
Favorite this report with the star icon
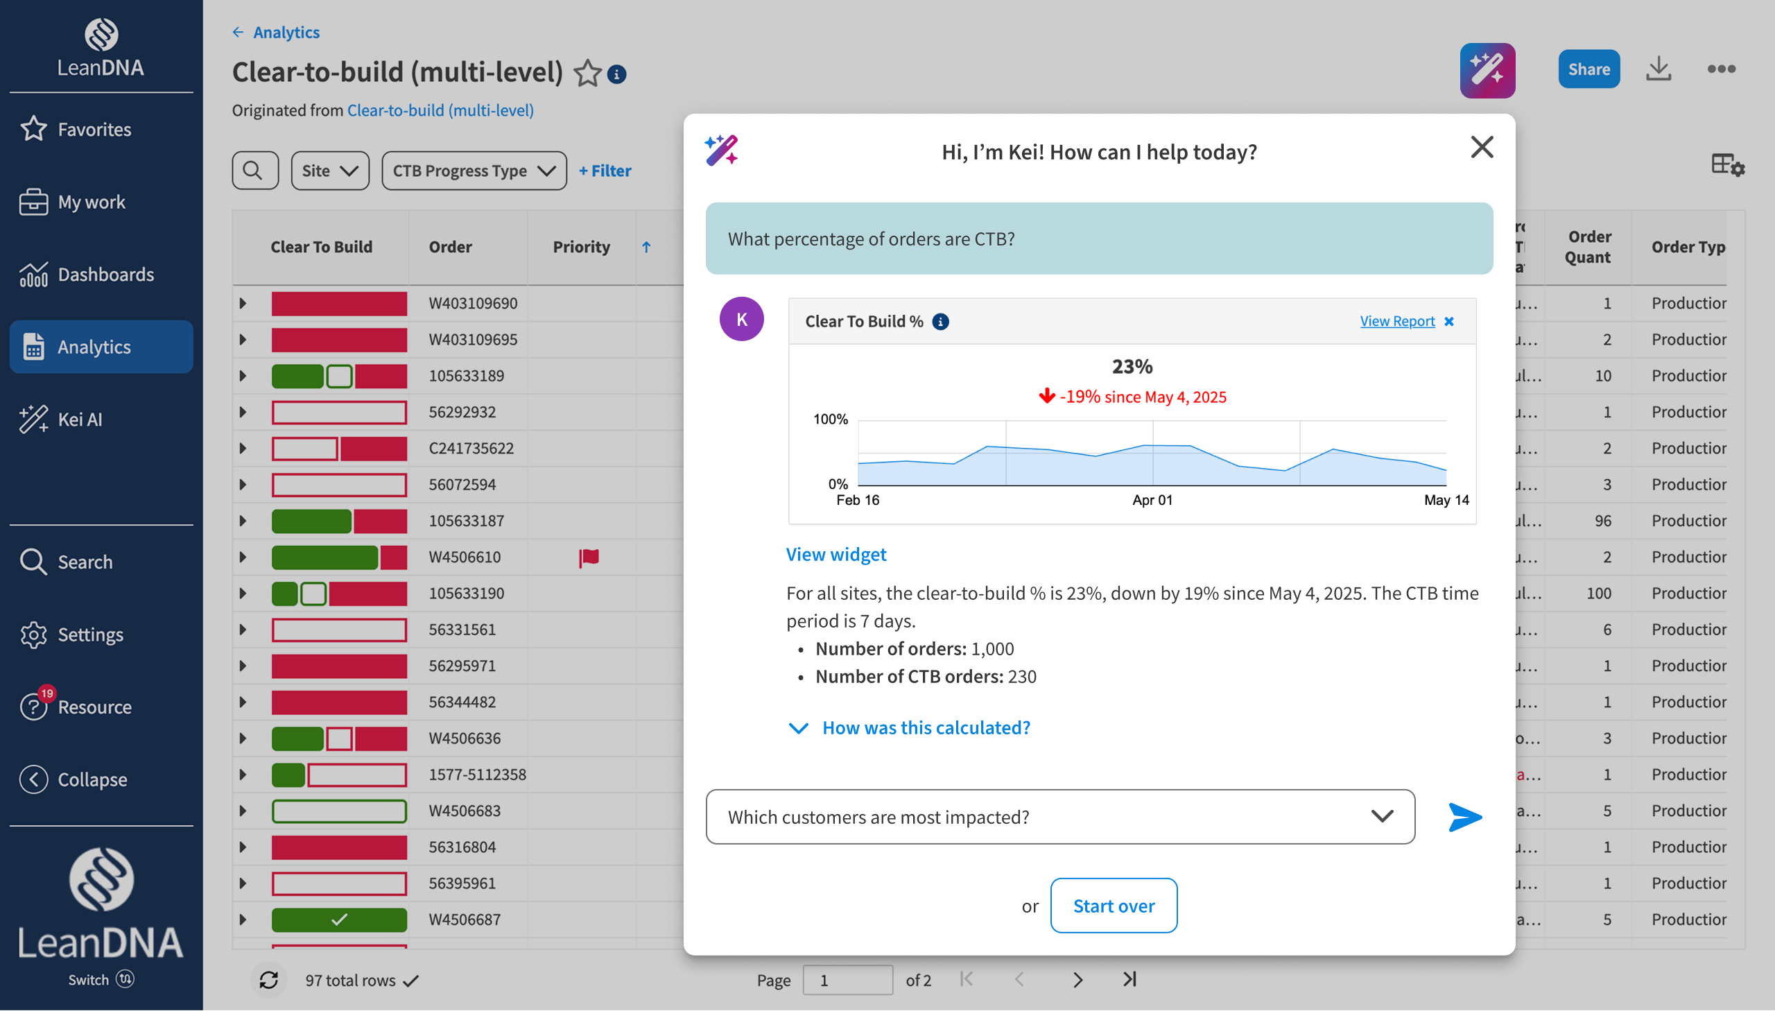click(x=587, y=73)
